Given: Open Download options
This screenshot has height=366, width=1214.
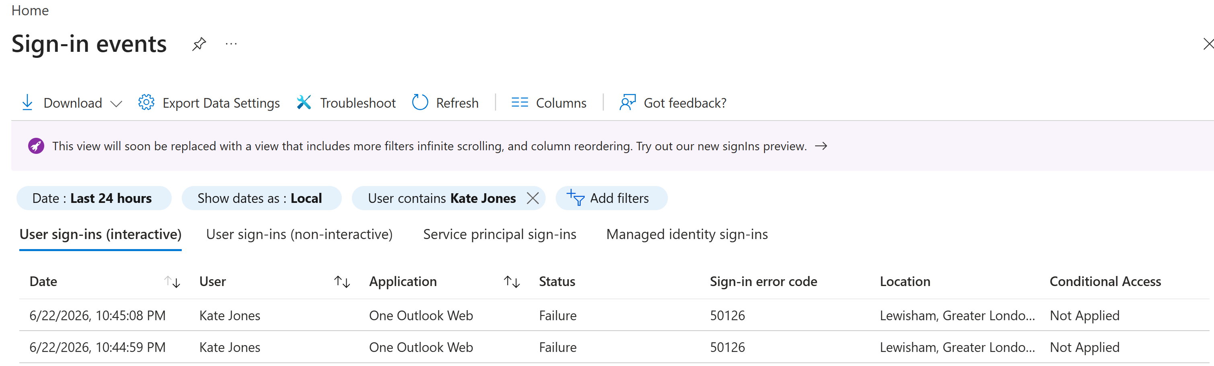Looking at the screenshot, I should pyautogui.click(x=72, y=103).
